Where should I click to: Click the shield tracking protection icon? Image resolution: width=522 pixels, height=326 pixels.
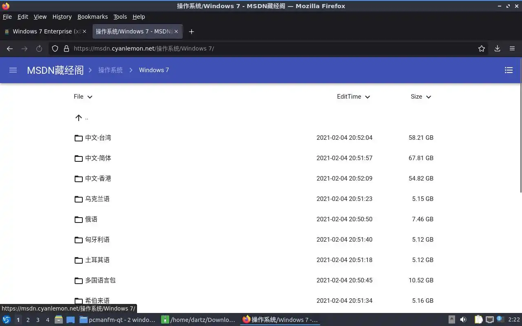tap(55, 48)
